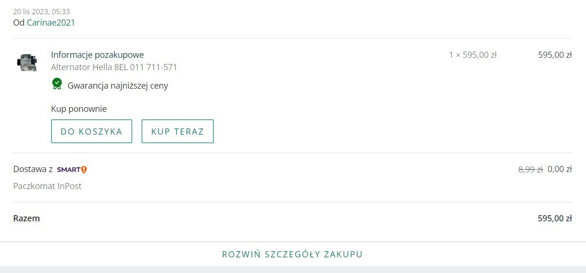Open Informacje pozakupowe link
586x273 pixels.
pos(97,55)
